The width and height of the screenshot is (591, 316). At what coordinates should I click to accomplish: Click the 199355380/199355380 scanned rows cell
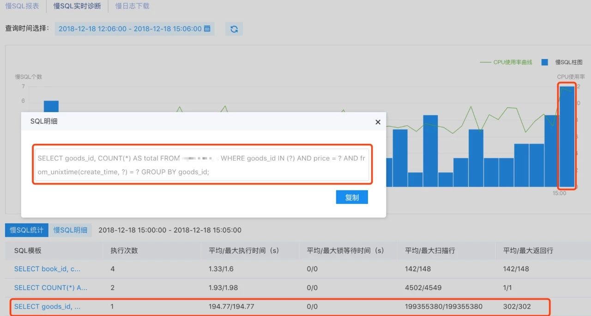pos(444,306)
